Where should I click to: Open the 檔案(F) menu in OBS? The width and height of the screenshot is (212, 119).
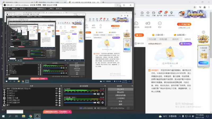[x=6, y=9]
